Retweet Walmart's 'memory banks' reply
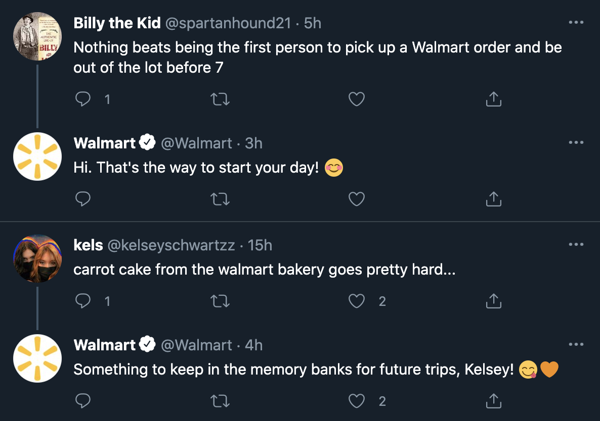Screen dimensions: 600x421 [220, 401]
